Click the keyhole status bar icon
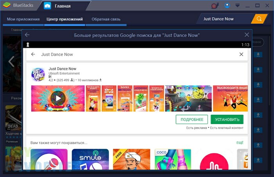 coord(28,45)
